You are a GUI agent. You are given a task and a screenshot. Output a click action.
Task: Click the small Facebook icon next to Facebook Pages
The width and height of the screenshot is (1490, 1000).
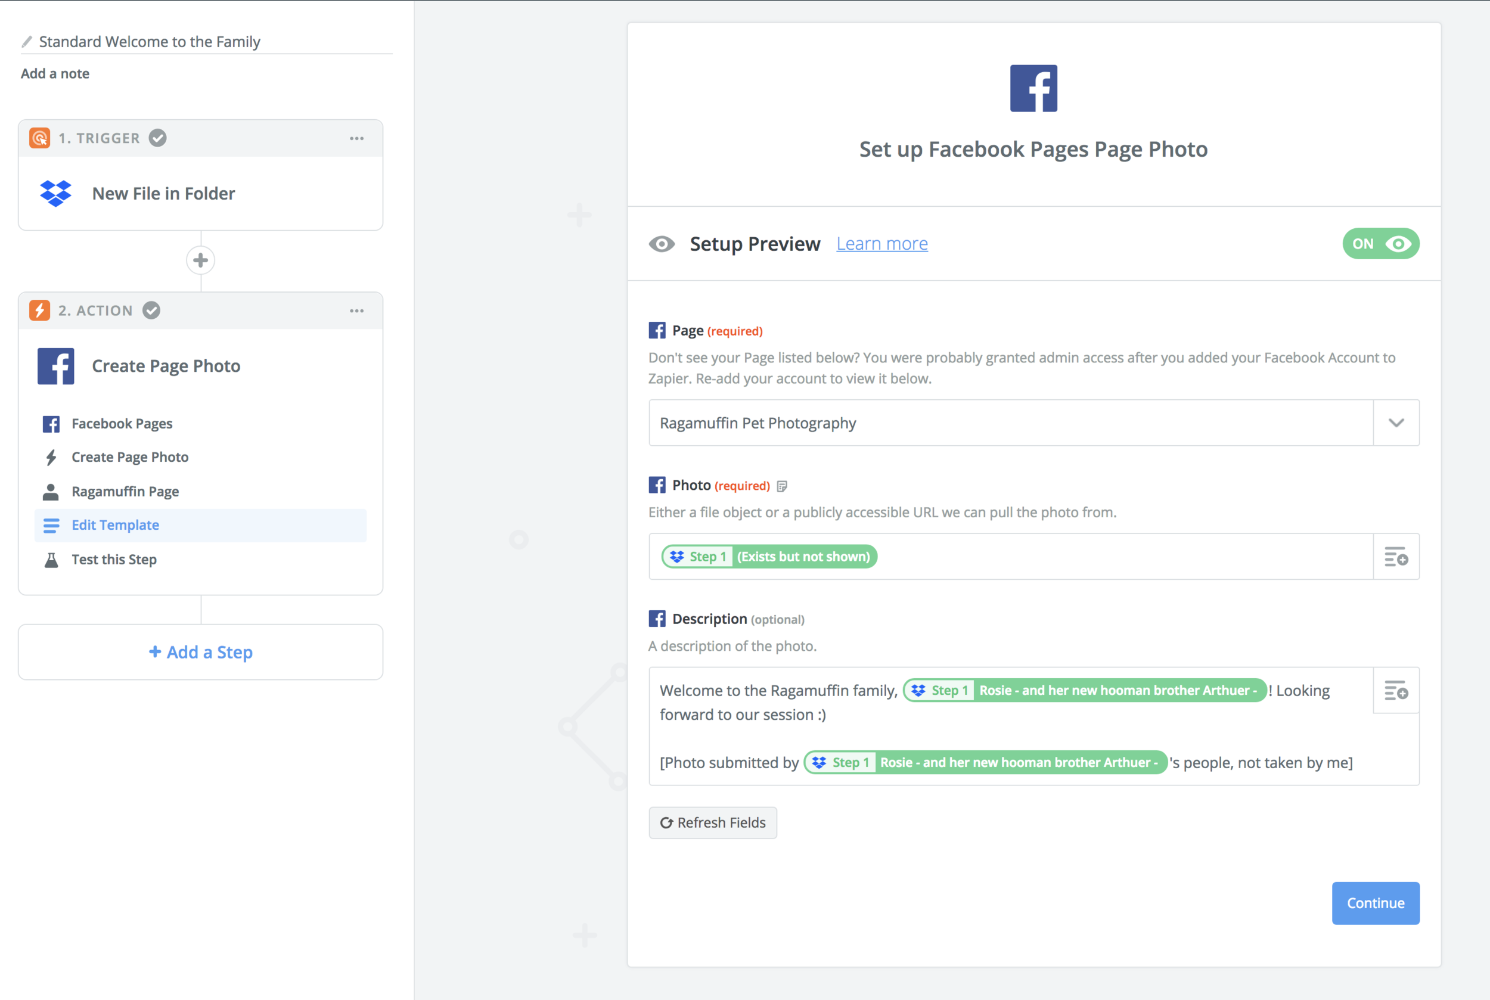51,424
